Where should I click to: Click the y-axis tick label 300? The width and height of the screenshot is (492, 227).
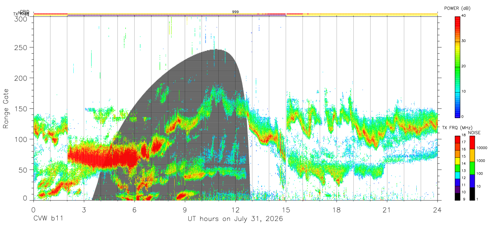point(20,19)
